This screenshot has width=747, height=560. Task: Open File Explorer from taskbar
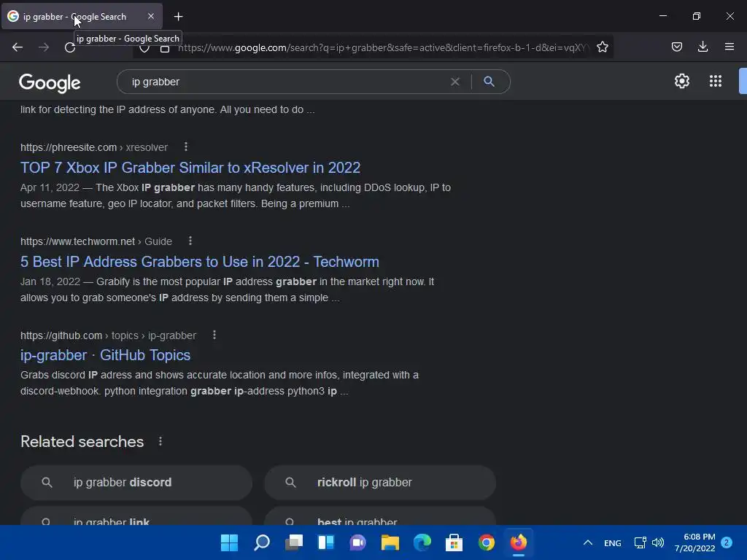[x=390, y=542]
